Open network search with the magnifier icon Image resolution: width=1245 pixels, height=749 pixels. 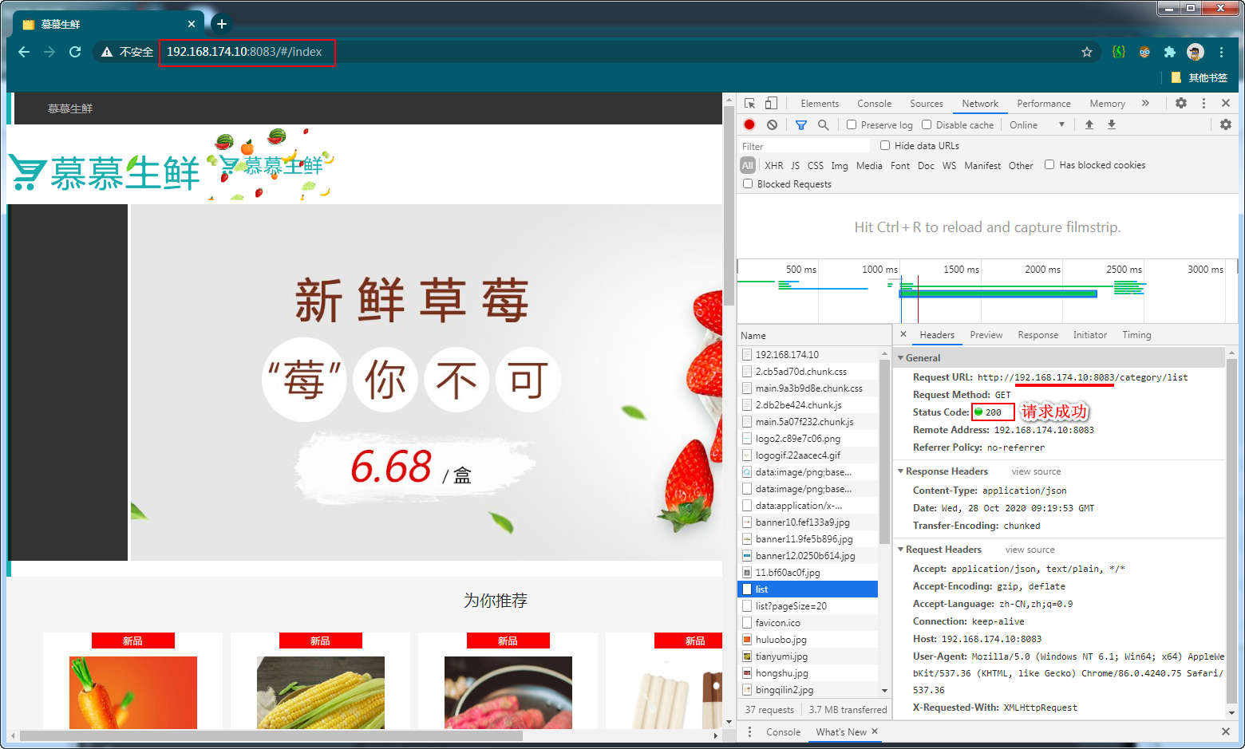823,125
